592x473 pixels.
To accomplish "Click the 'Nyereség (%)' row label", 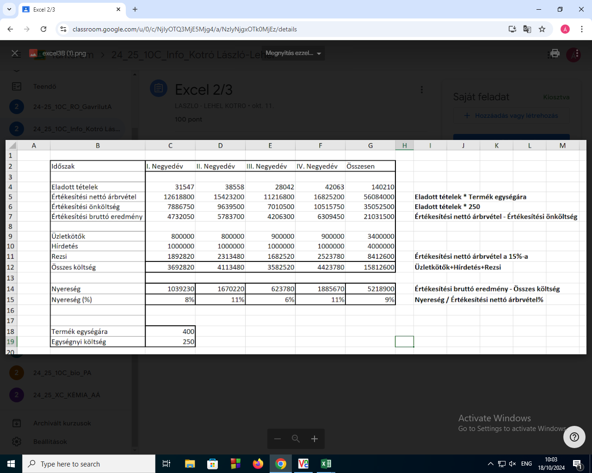I will tap(72, 300).
